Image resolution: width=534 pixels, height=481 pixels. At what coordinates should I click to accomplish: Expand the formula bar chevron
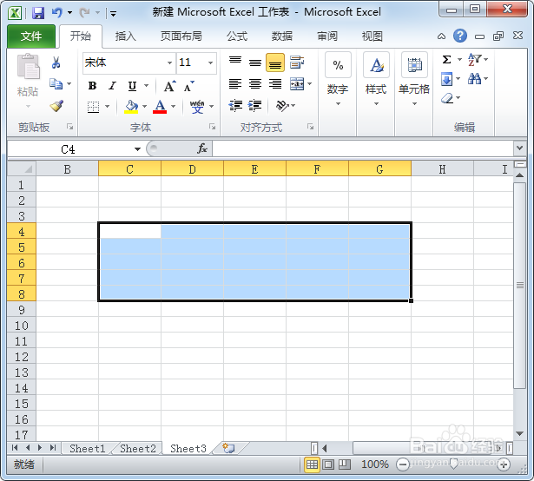[x=519, y=148]
